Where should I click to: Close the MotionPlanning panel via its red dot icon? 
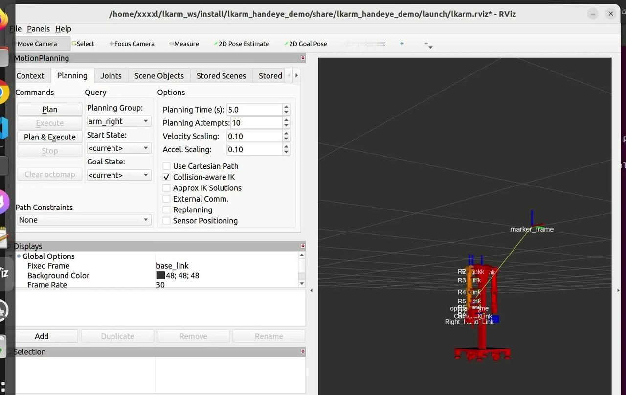point(303,58)
